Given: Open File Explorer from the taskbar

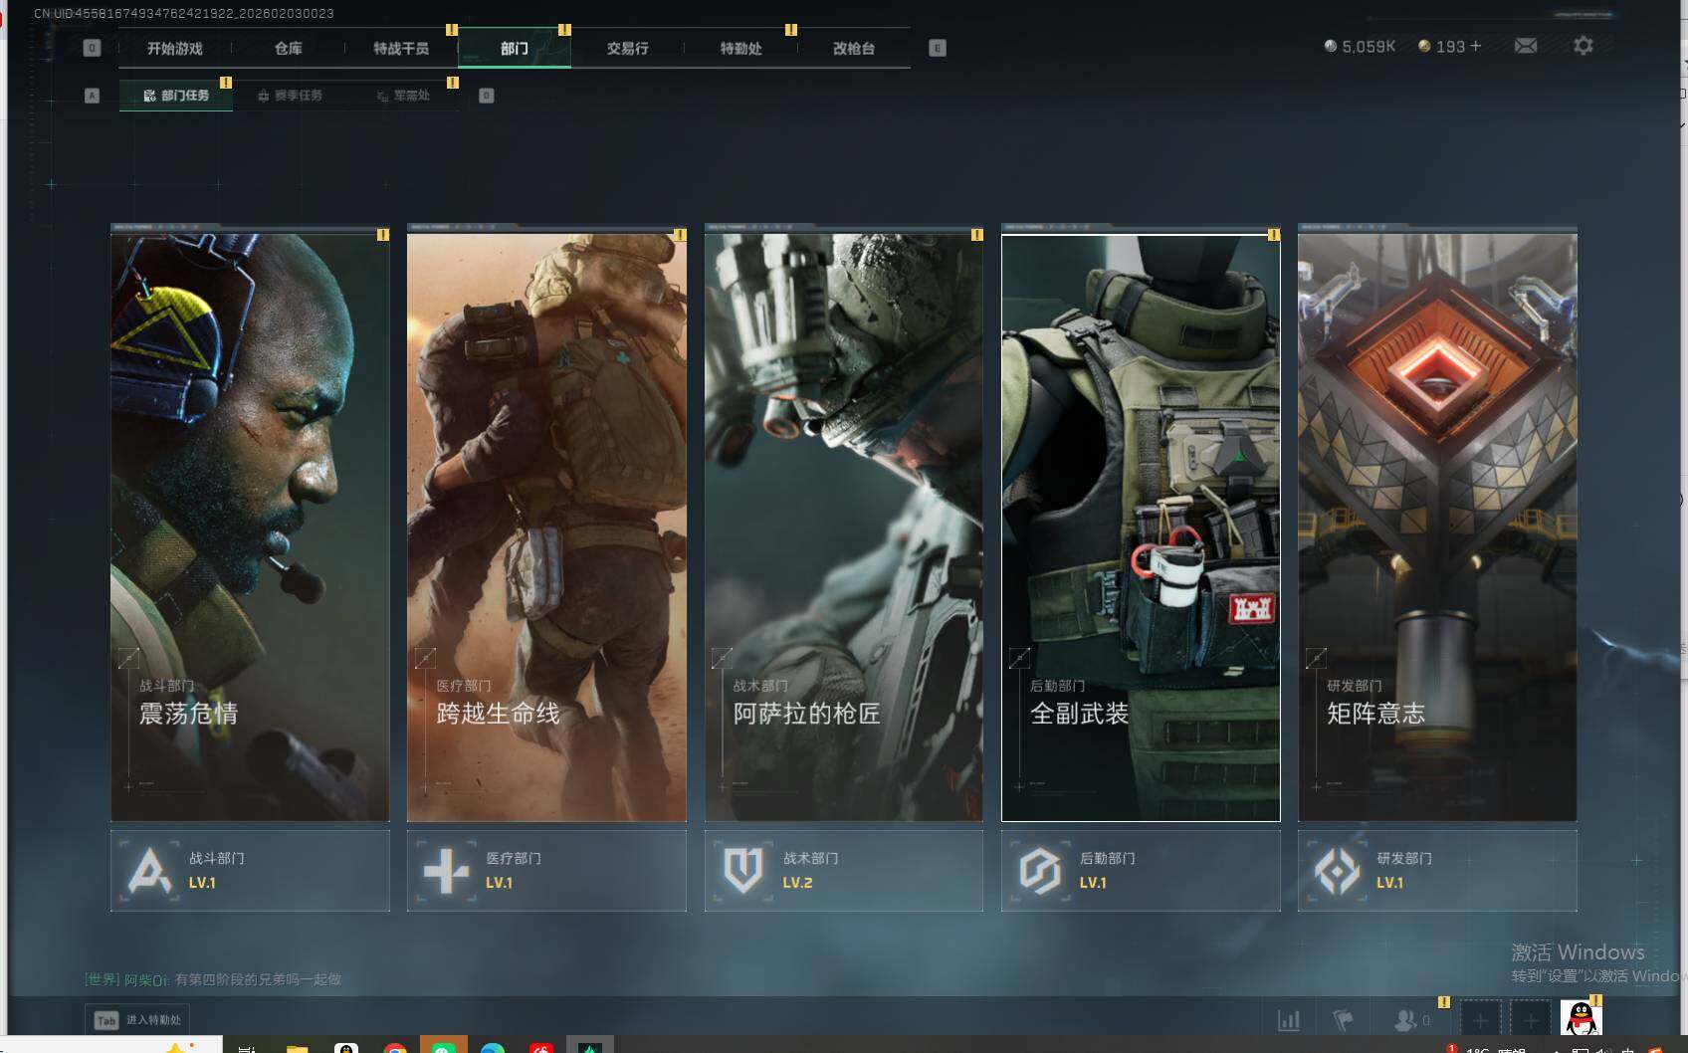Looking at the screenshot, I should pos(297,1047).
